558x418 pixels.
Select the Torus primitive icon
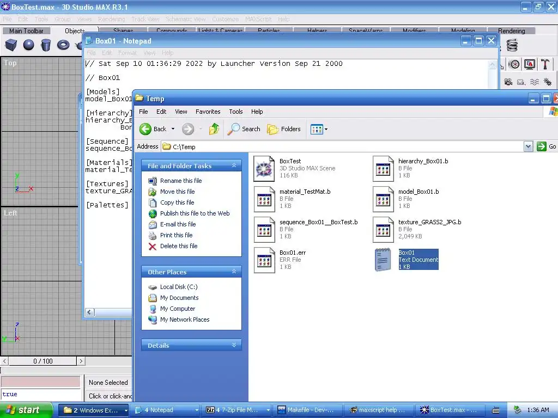pyautogui.click(x=63, y=45)
